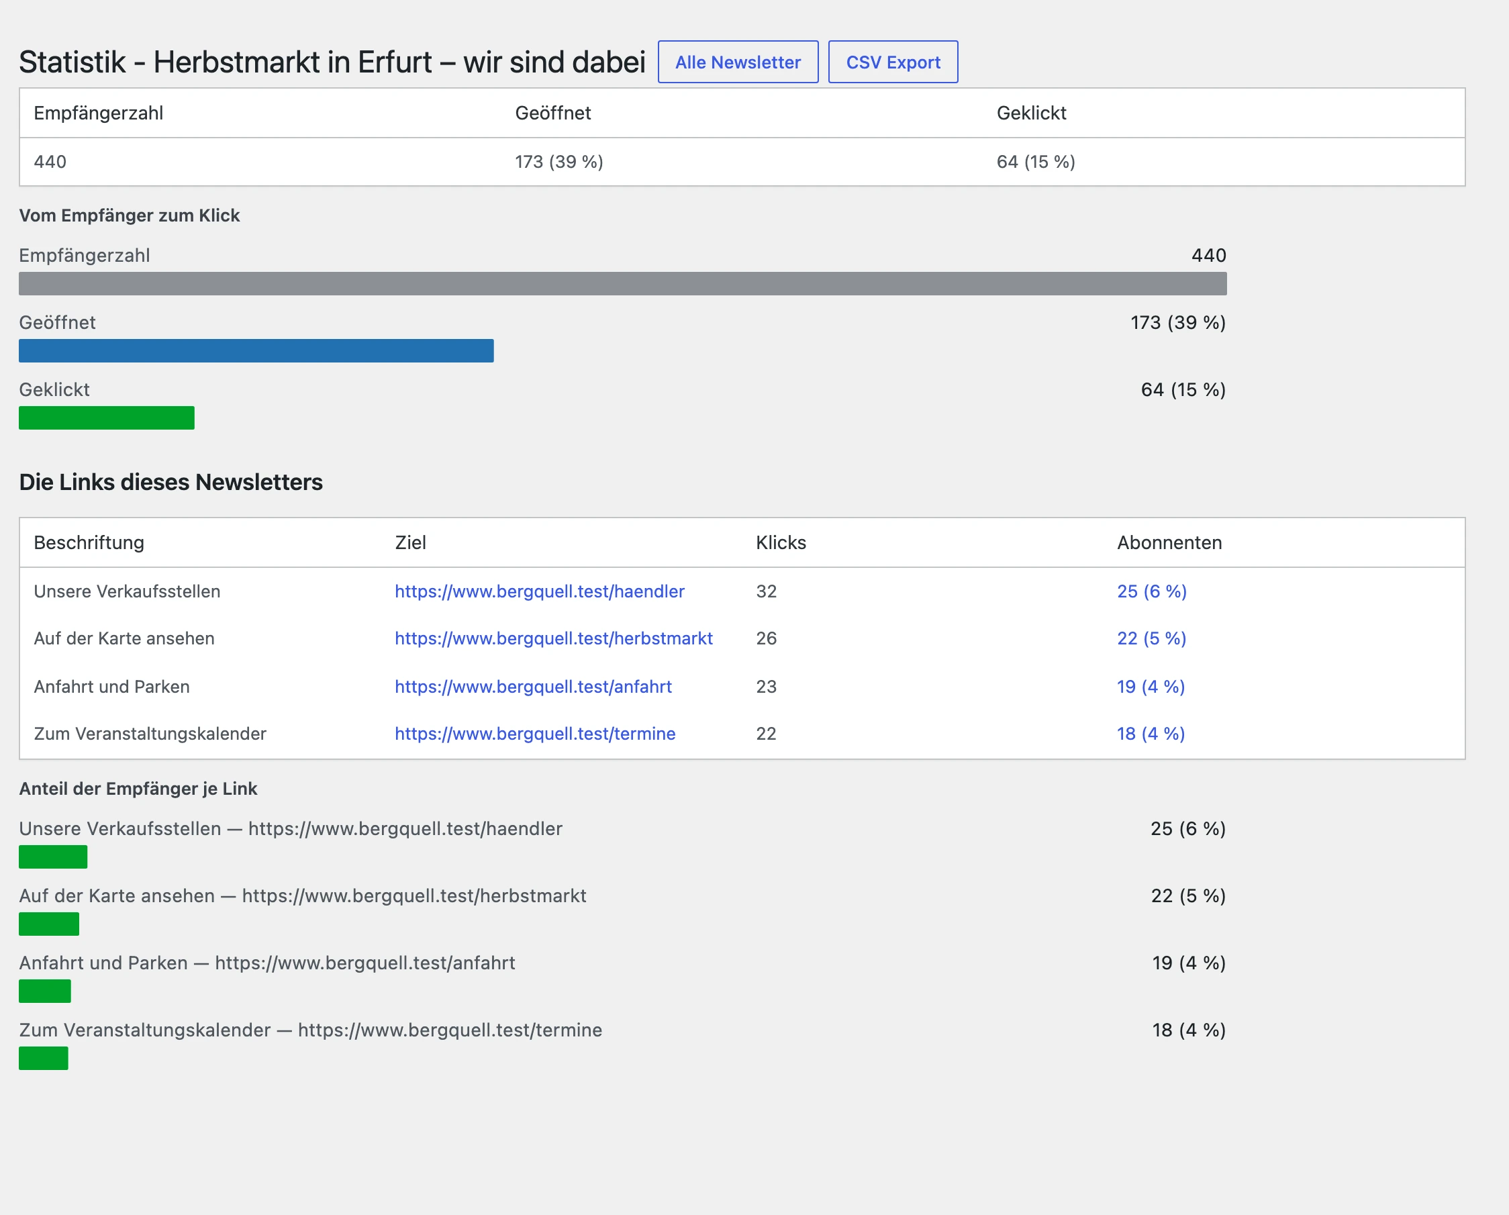
Task: Click the 32 clicks cell
Action: pos(767,591)
